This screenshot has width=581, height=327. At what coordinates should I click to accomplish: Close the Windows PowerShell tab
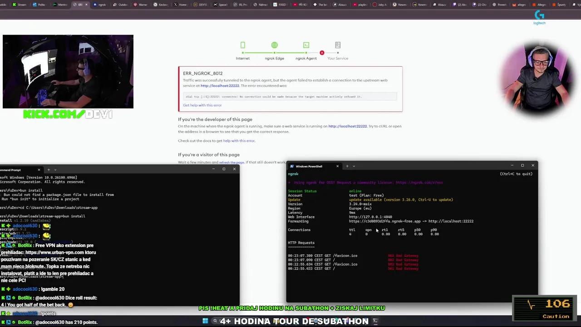click(337, 166)
